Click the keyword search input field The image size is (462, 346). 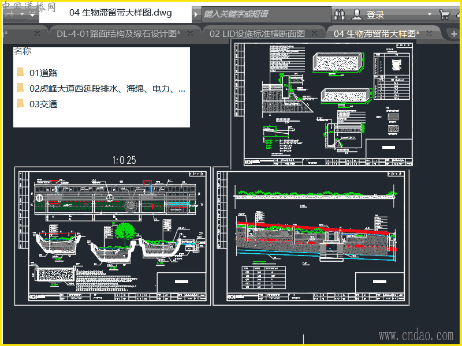point(266,14)
